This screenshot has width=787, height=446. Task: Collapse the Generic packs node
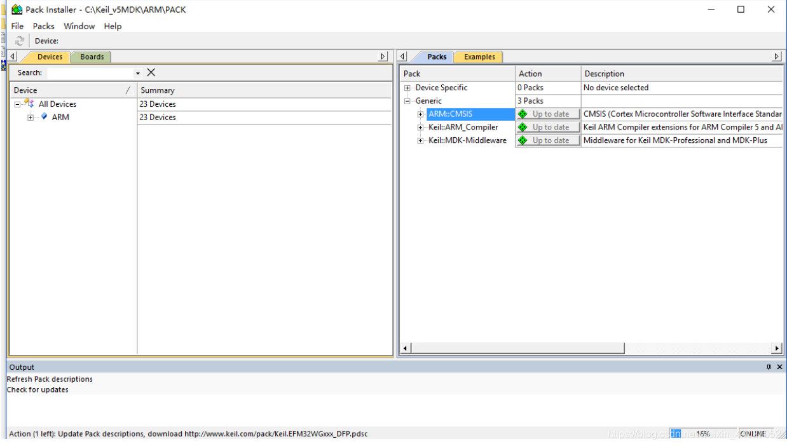coord(407,101)
